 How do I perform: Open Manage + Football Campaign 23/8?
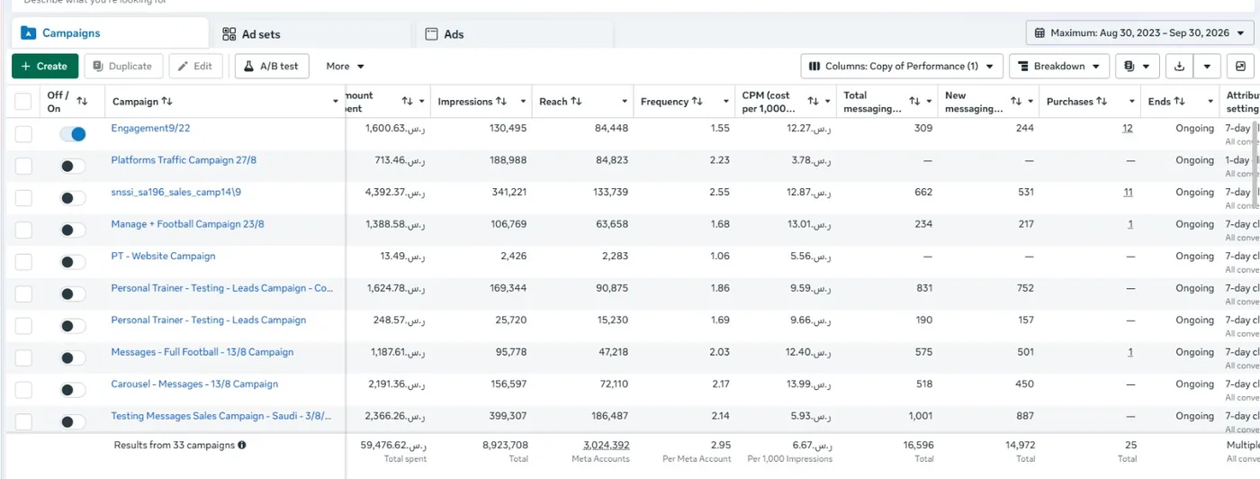(187, 224)
